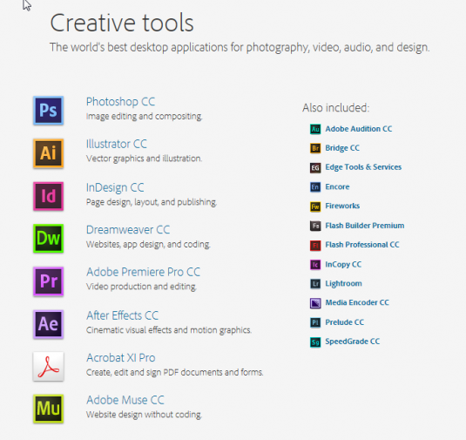The image size is (466, 440).
Task: Click 'Image editing and compositing.' text
Action: coord(144,116)
